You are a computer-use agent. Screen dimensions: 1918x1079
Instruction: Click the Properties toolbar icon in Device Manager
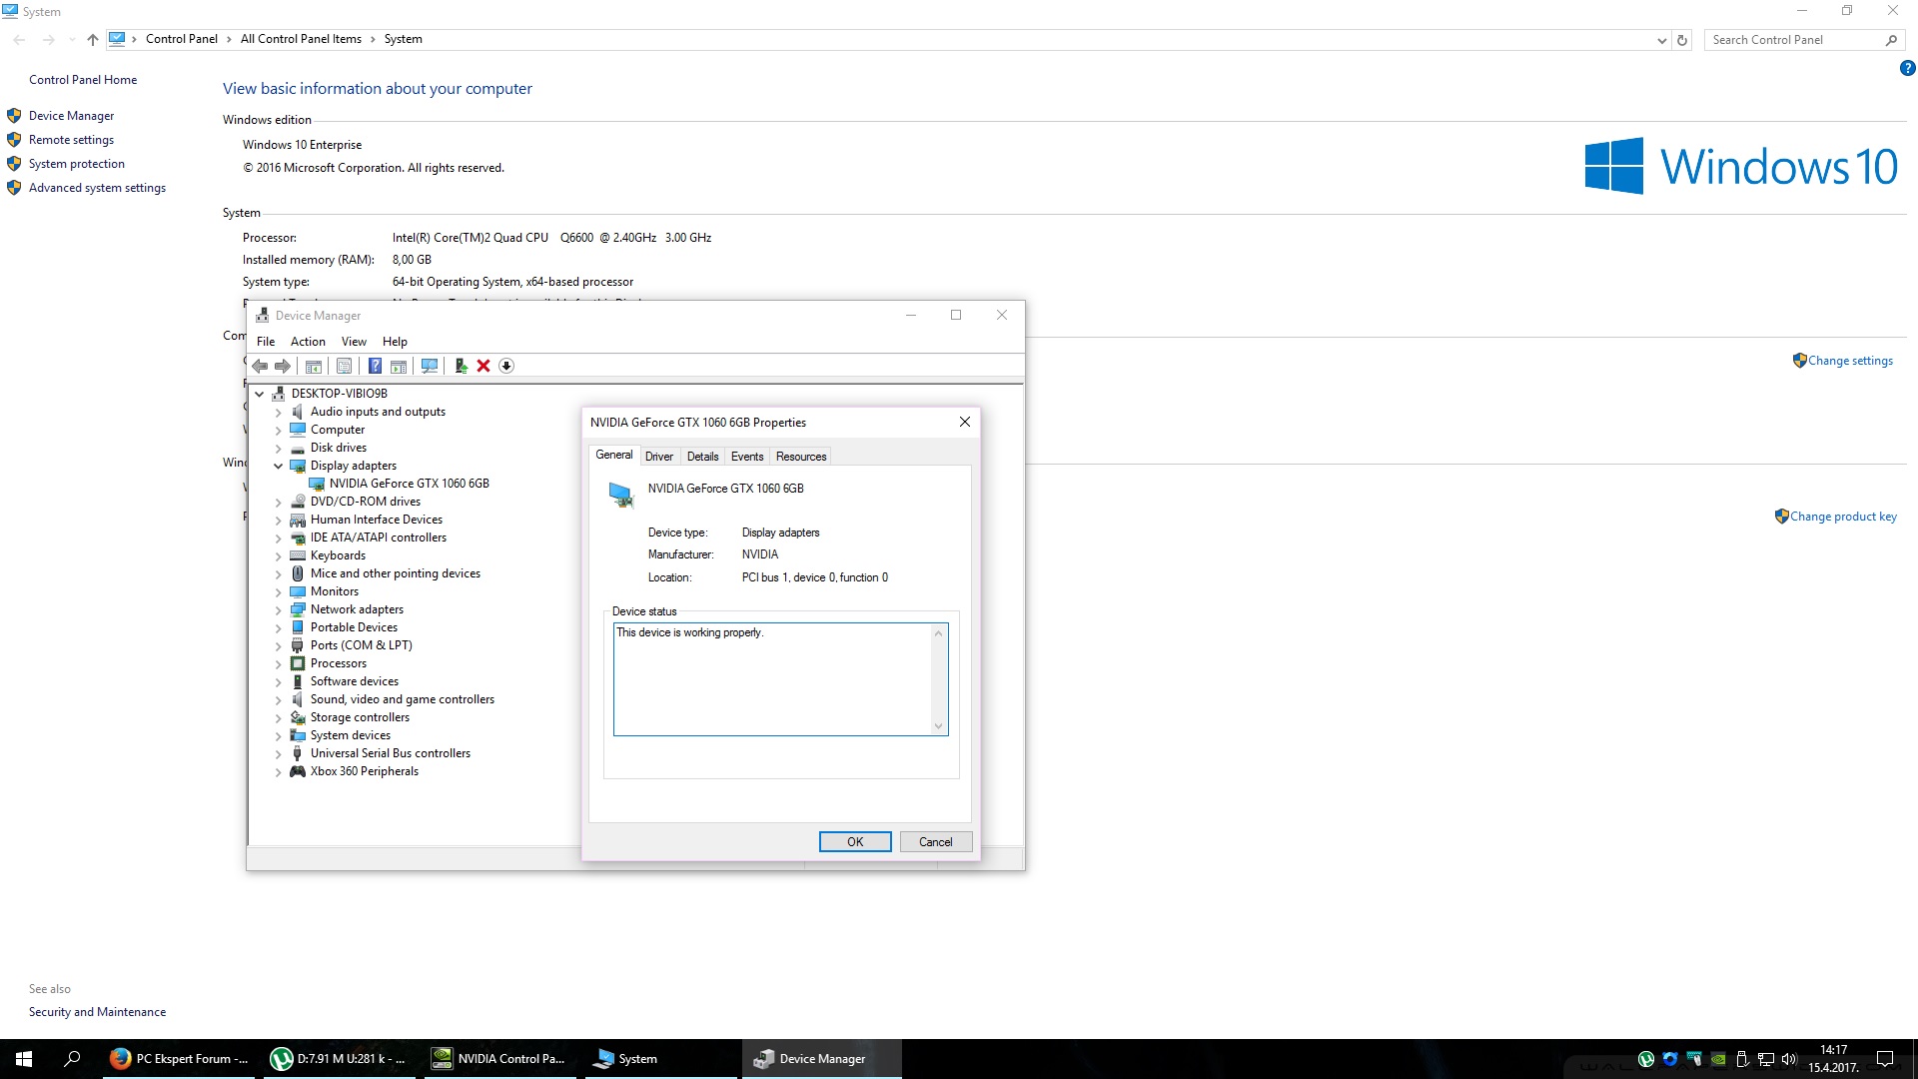(344, 366)
